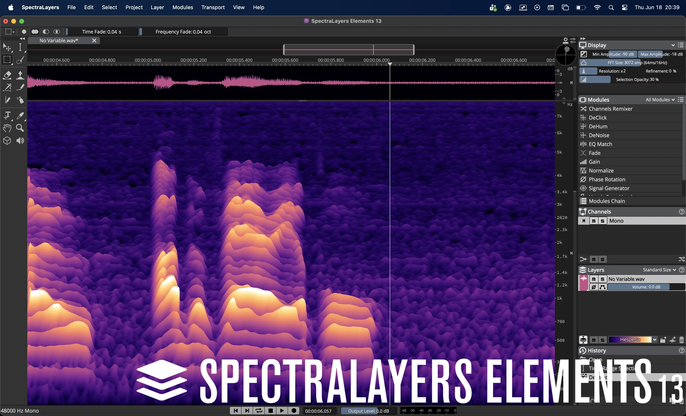Click the channels shuffle remix icon
Viewport: 686px width, 416px height.
[x=681, y=259]
